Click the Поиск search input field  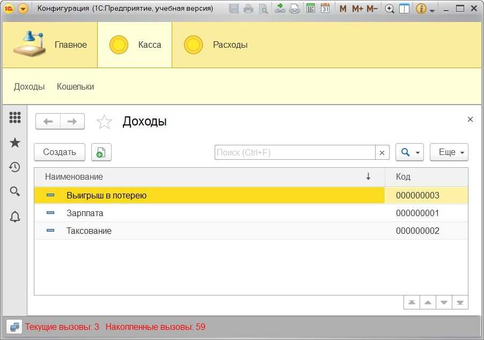295,152
